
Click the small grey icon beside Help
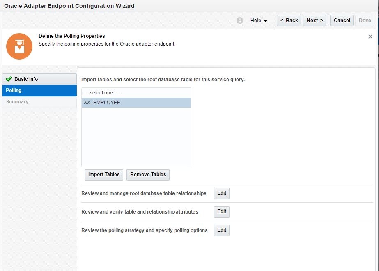tap(240, 21)
